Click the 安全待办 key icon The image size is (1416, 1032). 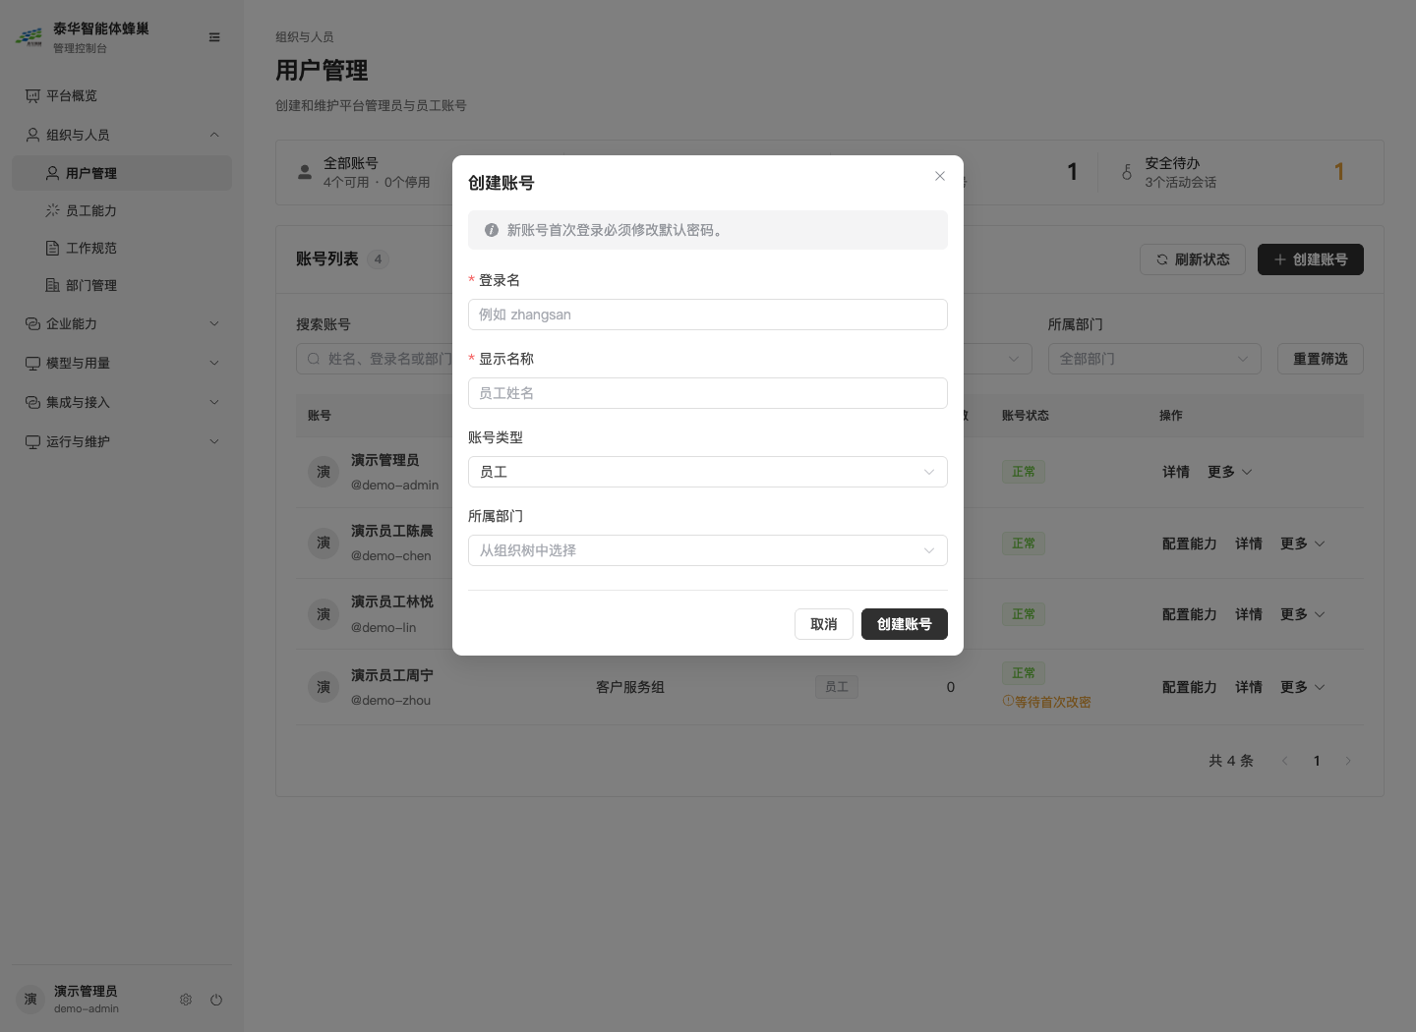click(x=1127, y=172)
